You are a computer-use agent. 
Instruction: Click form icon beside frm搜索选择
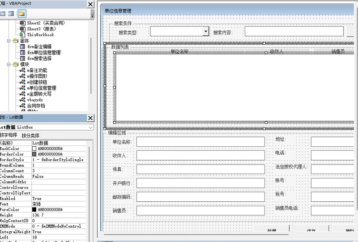pyautogui.click(x=22, y=59)
